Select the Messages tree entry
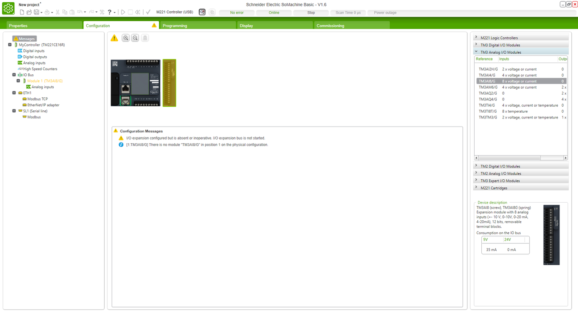 coord(24,39)
